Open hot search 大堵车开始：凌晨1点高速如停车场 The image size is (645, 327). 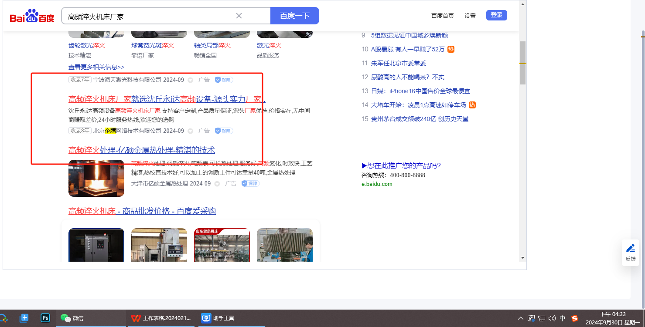(x=419, y=105)
